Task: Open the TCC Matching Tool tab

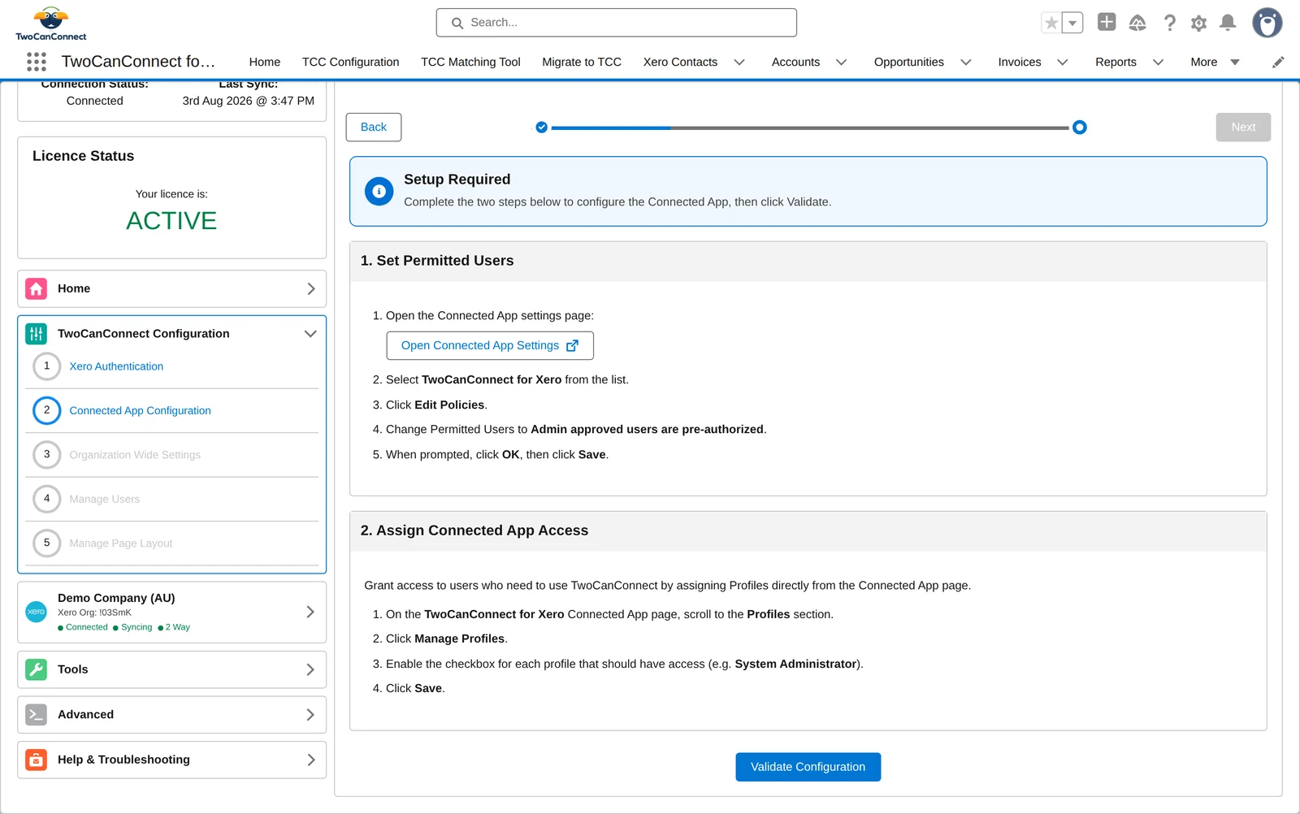Action: point(470,62)
